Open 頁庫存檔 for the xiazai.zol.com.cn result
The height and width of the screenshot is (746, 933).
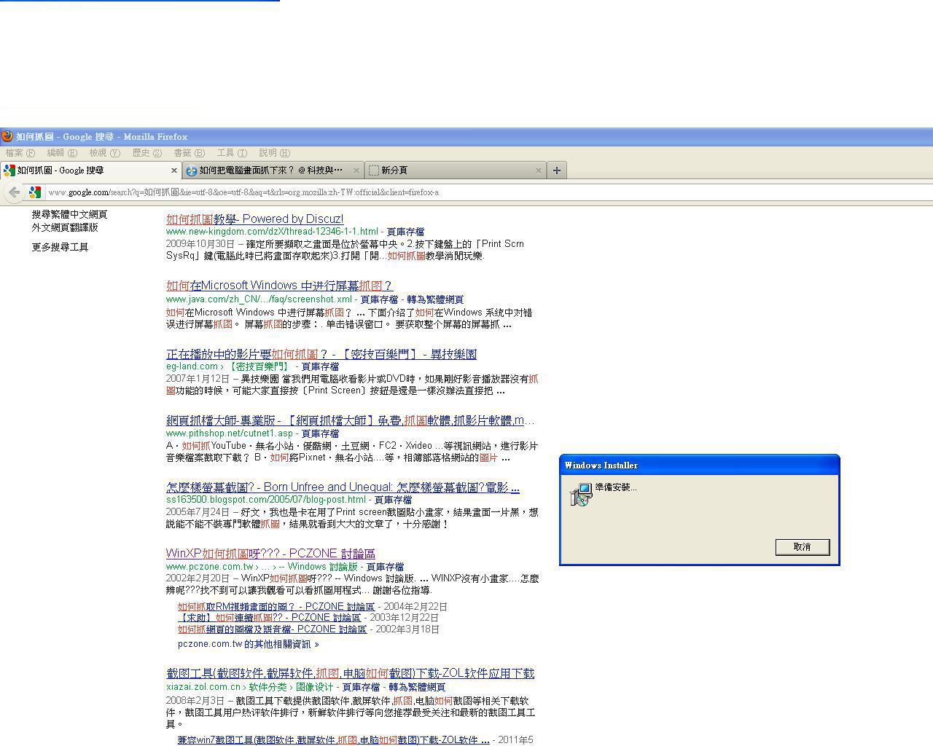point(361,687)
